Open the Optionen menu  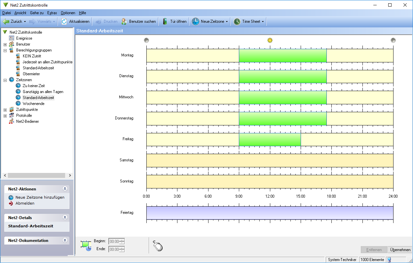tap(68, 13)
